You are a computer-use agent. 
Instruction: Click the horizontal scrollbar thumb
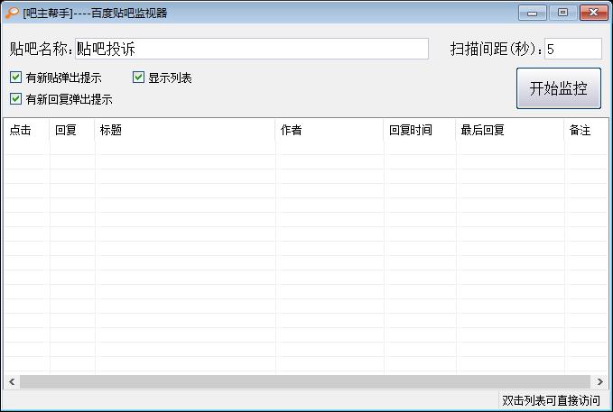305,381
